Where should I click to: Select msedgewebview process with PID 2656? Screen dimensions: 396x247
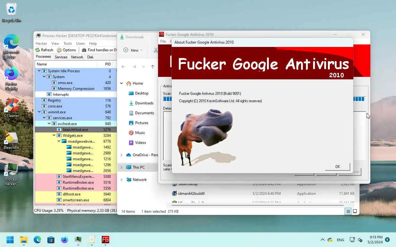pos(75,171)
